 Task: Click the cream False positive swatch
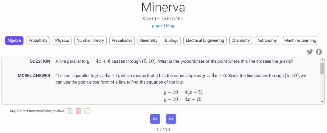click(87, 111)
